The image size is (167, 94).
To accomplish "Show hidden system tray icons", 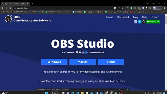I will [142, 93].
